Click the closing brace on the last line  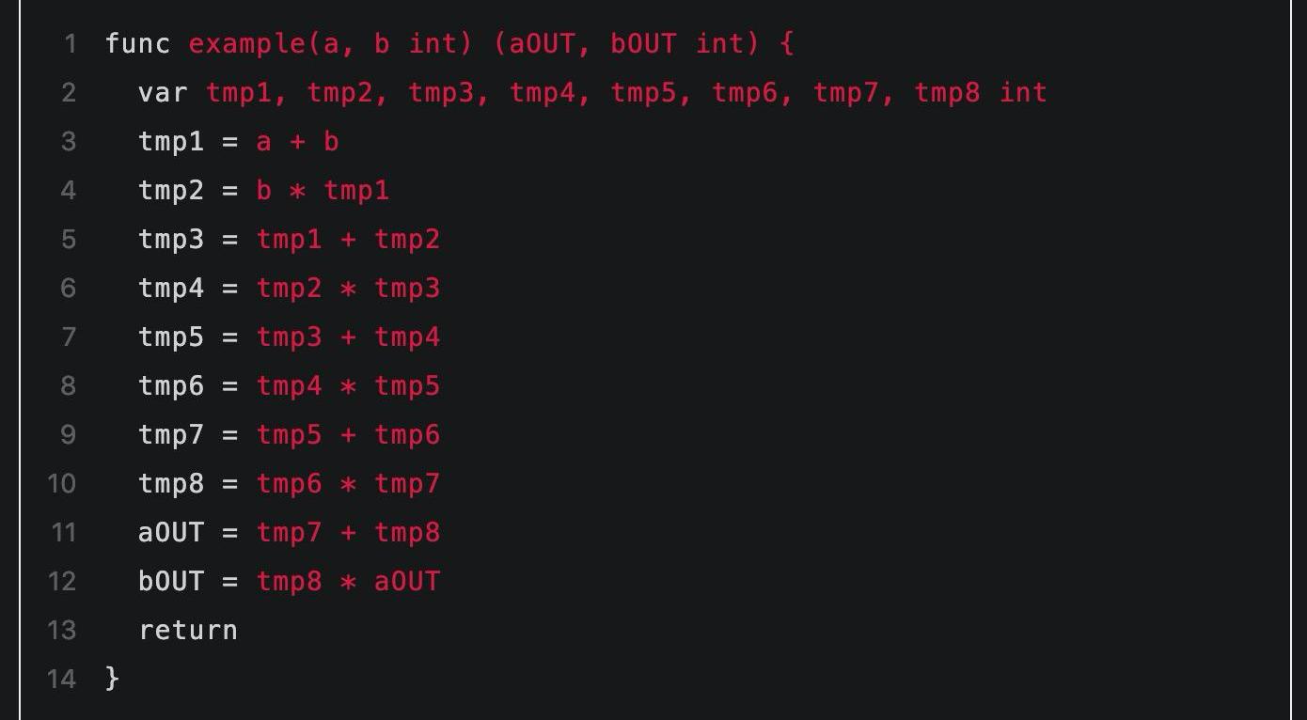(x=113, y=679)
